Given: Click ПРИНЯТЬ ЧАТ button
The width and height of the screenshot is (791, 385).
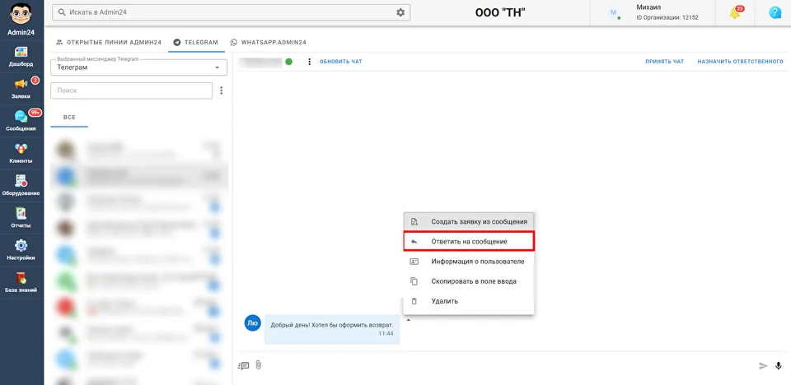Looking at the screenshot, I should pyautogui.click(x=664, y=62).
